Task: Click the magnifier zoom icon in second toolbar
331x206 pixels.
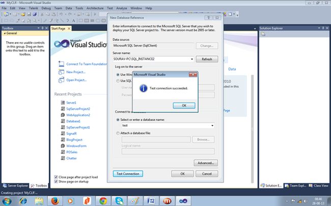Action: coord(35,21)
